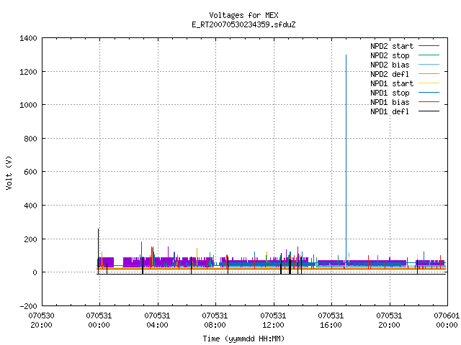Click the y-axis tick value 600
This screenshot has width=461, height=345.
30,172
